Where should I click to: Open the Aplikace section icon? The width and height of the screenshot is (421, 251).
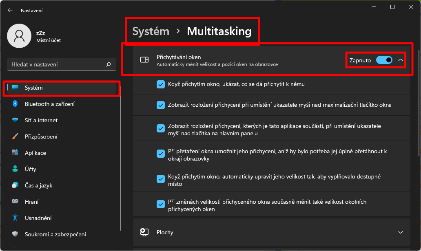(x=15, y=153)
